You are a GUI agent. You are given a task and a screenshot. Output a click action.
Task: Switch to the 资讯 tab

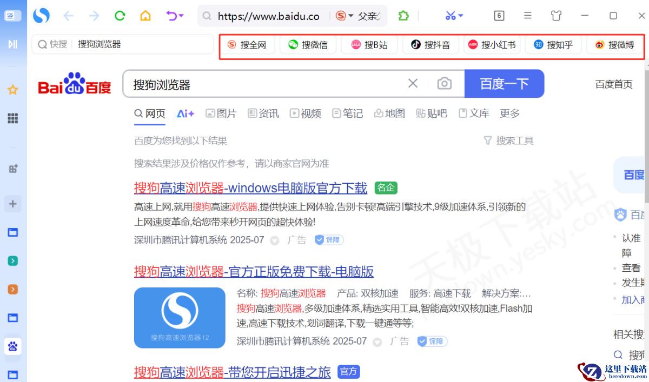[263, 113]
